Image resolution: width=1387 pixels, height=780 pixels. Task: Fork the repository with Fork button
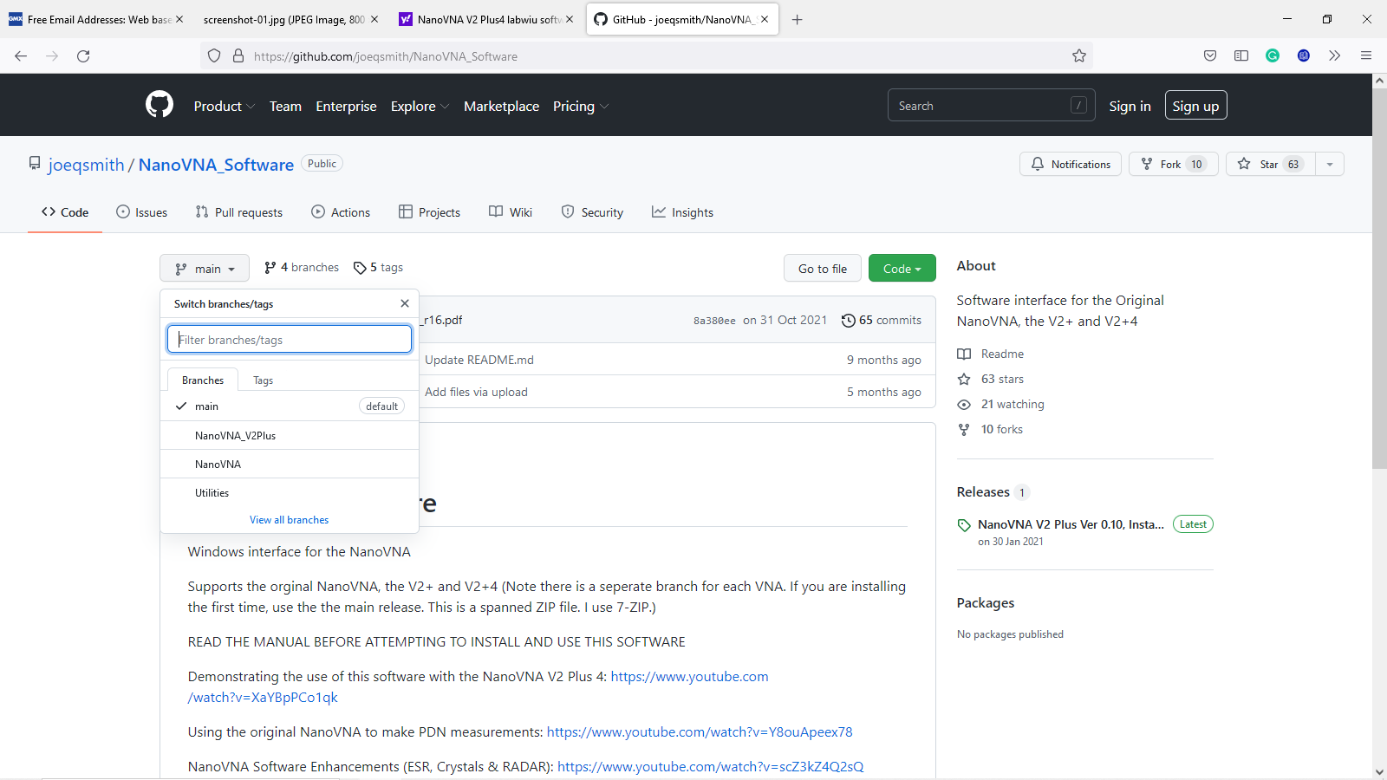pos(1174,164)
